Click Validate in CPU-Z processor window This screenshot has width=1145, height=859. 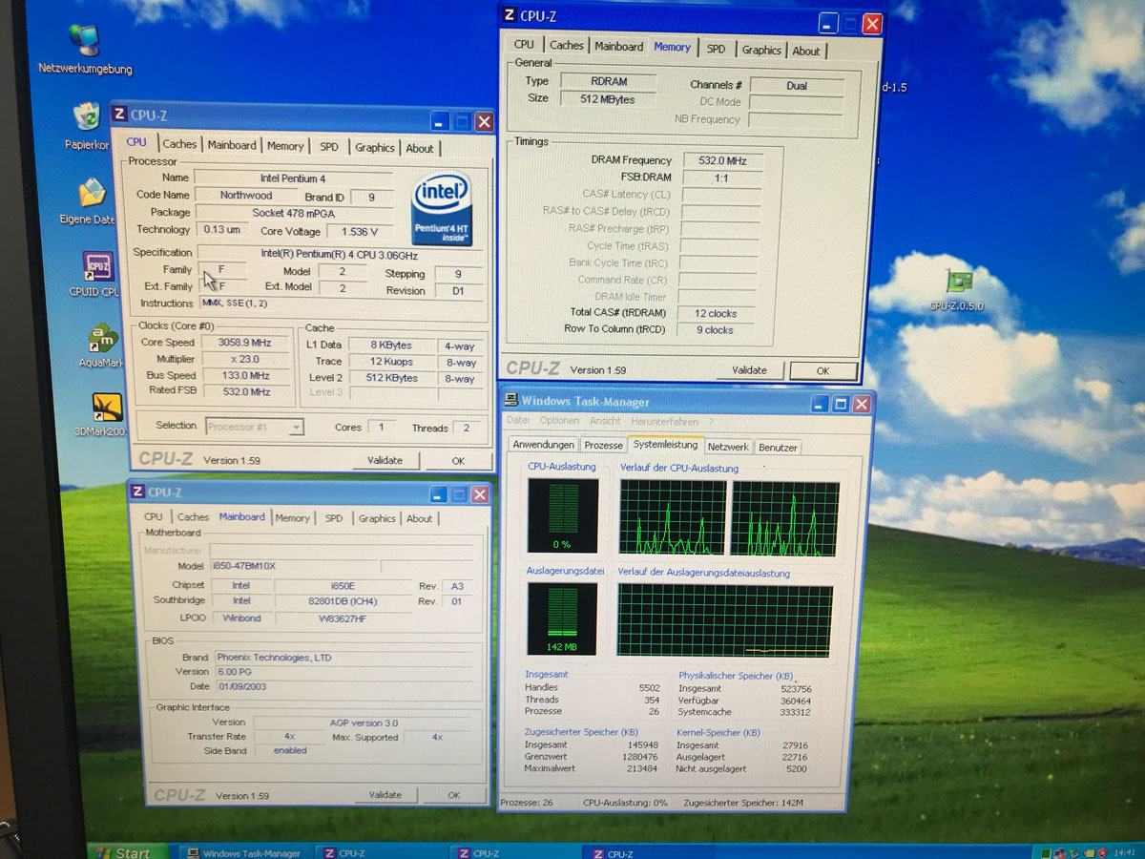click(x=385, y=460)
